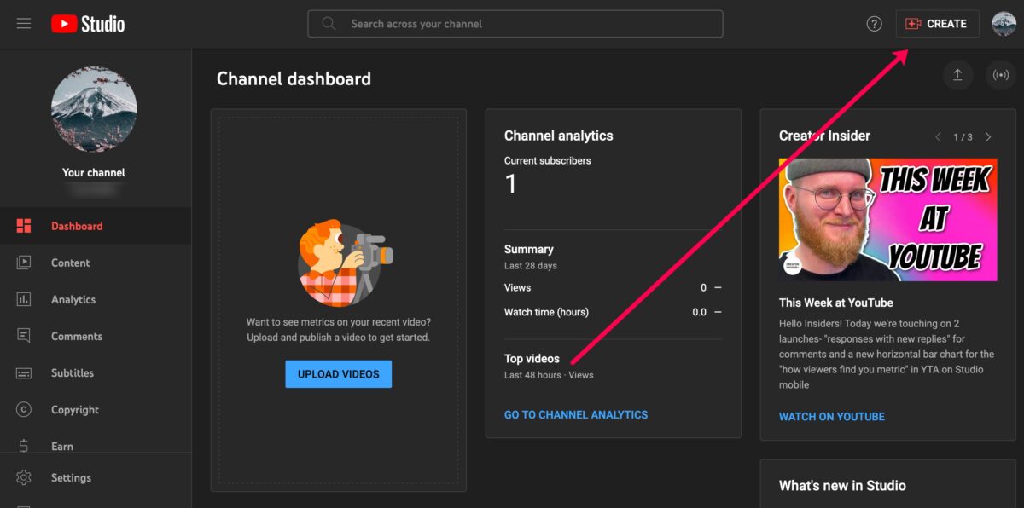Click the 'Creator Insider' heading
The image size is (1024, 508).
tap(825, 136)
